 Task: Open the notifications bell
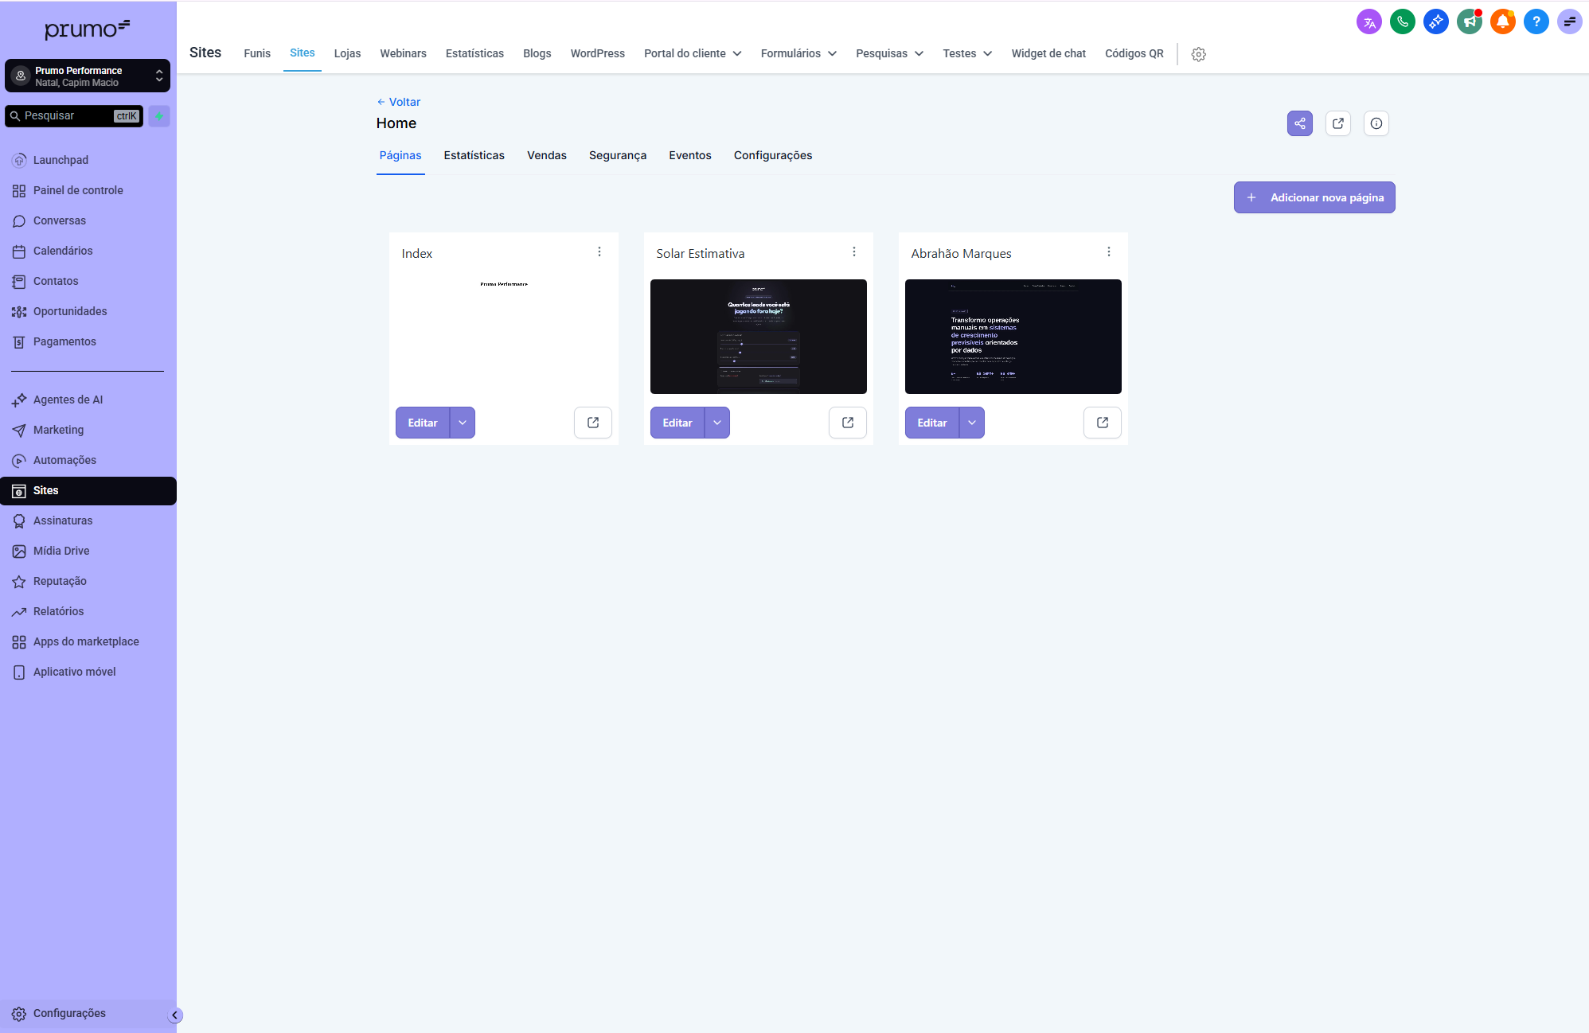(1503, 21)
